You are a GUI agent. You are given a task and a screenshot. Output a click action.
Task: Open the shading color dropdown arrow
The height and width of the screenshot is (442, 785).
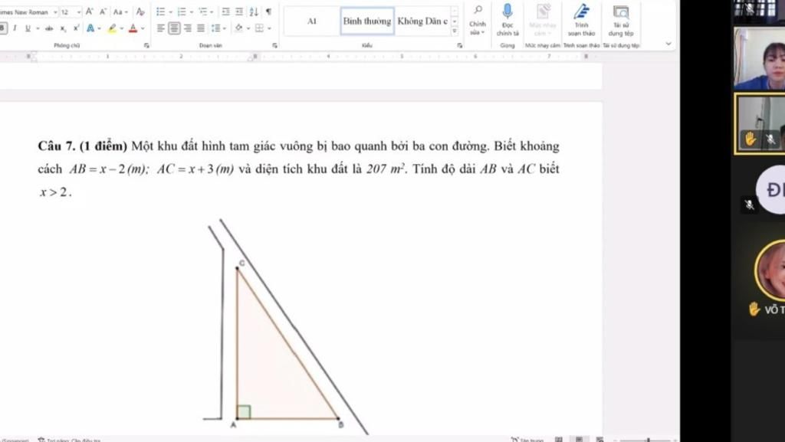coord(248,28)
